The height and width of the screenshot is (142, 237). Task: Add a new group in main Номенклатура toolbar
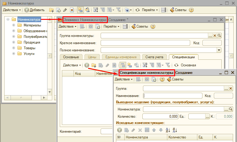pos(51,10)
